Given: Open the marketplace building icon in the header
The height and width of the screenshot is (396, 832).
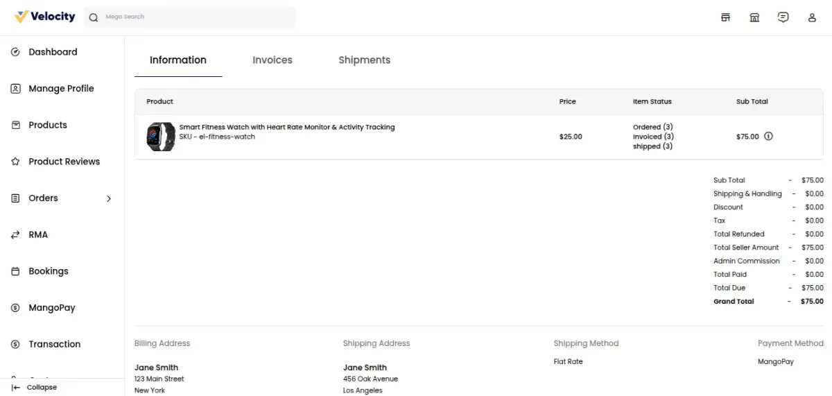Looking at the screenshot, I should click(x=754, y=17).
